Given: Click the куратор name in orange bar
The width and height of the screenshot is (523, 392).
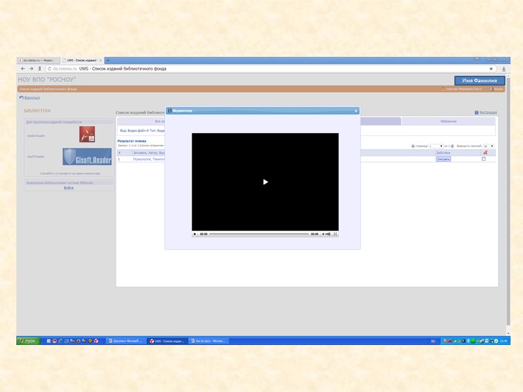Looking at the screenshot, I should pos(464,89).
